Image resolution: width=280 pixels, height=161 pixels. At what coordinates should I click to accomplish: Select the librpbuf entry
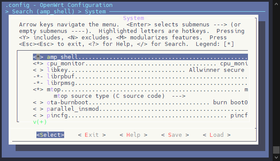(140, 77)
